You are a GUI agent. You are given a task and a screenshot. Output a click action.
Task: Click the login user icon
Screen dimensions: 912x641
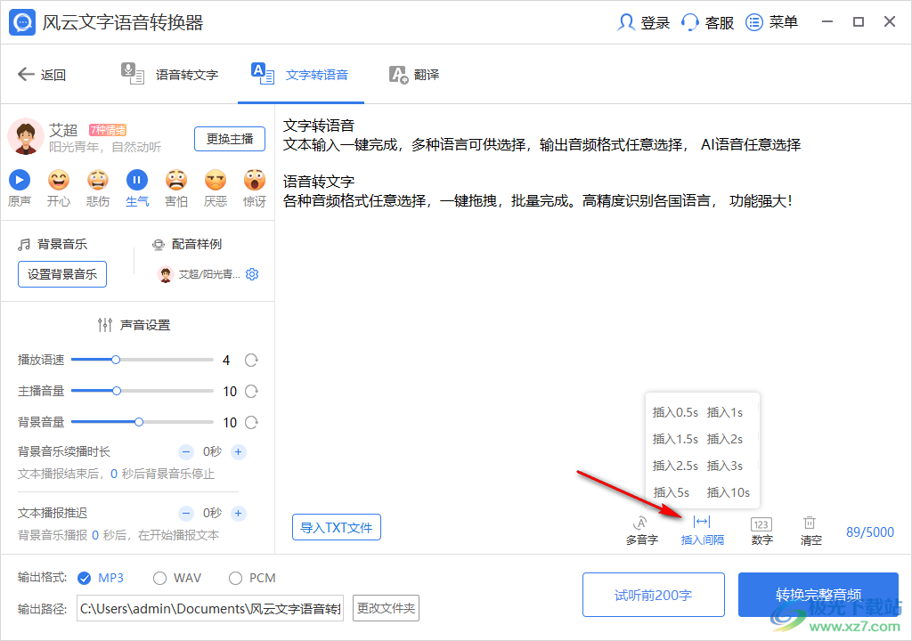[626, 22]
